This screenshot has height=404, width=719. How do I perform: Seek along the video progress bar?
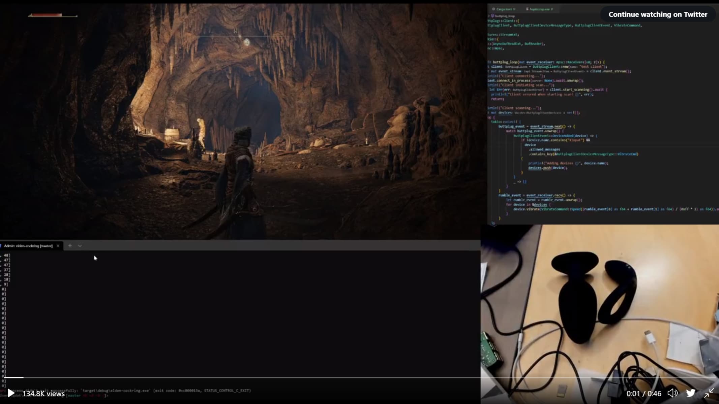click(x=359, y=377)
